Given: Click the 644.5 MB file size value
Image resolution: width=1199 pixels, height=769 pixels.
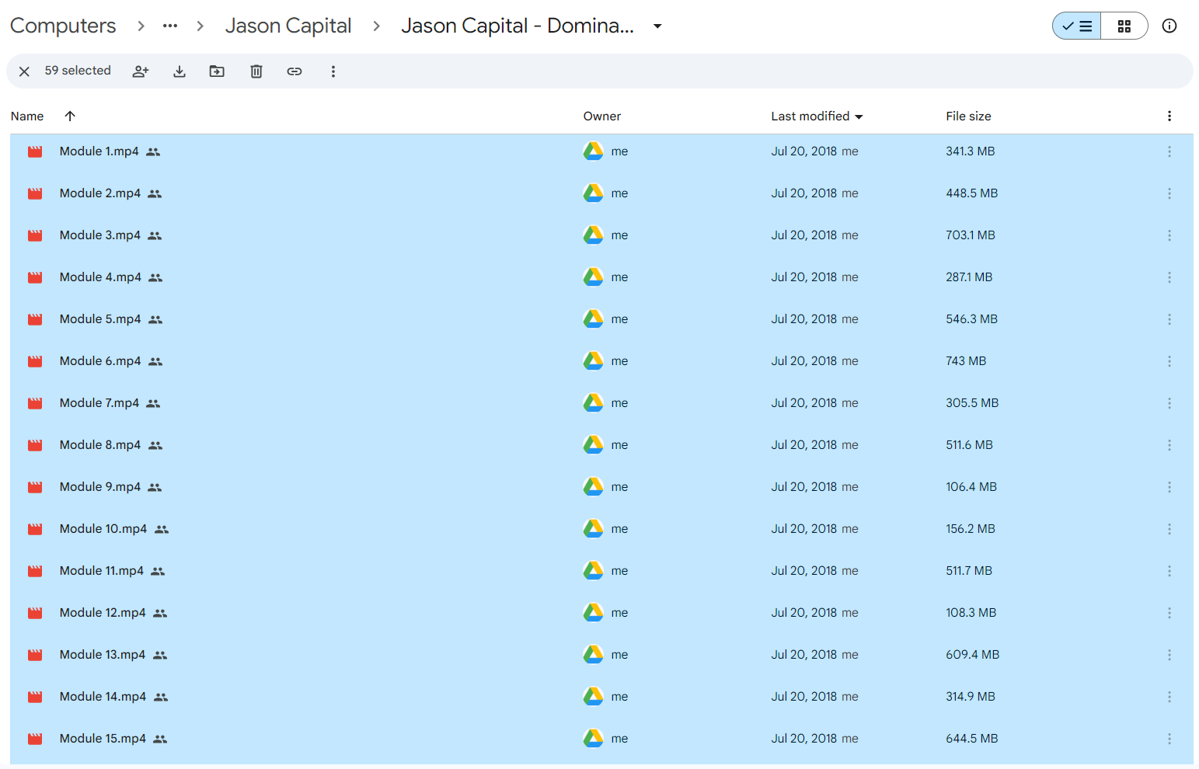Looking at the screenshot, I should coord(972,739).
